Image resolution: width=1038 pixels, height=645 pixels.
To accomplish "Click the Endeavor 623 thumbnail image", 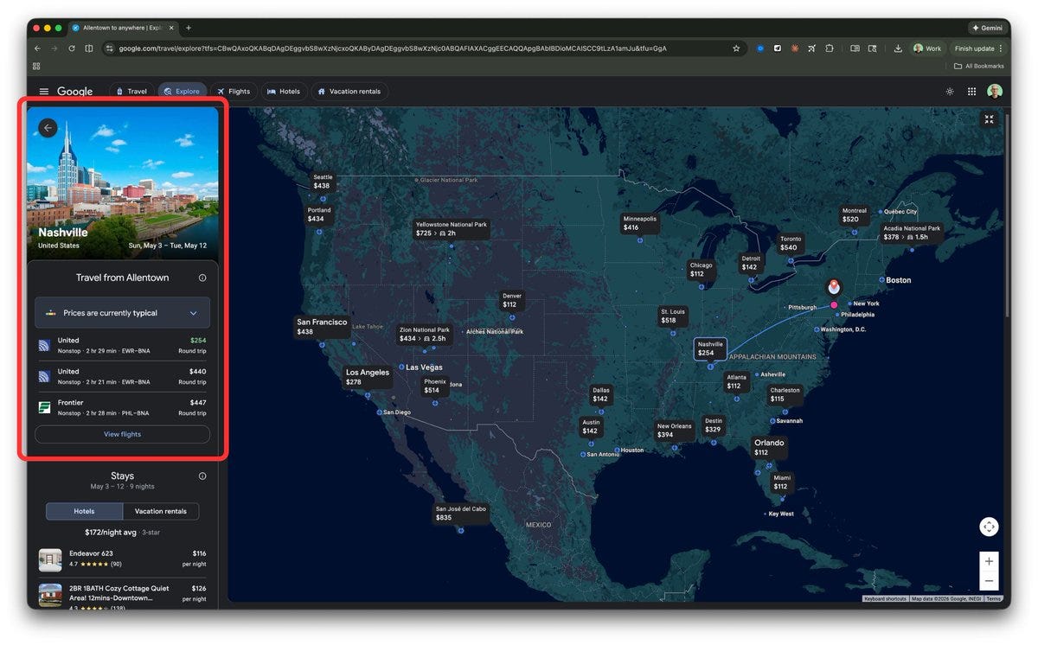I will pos(50,559).
